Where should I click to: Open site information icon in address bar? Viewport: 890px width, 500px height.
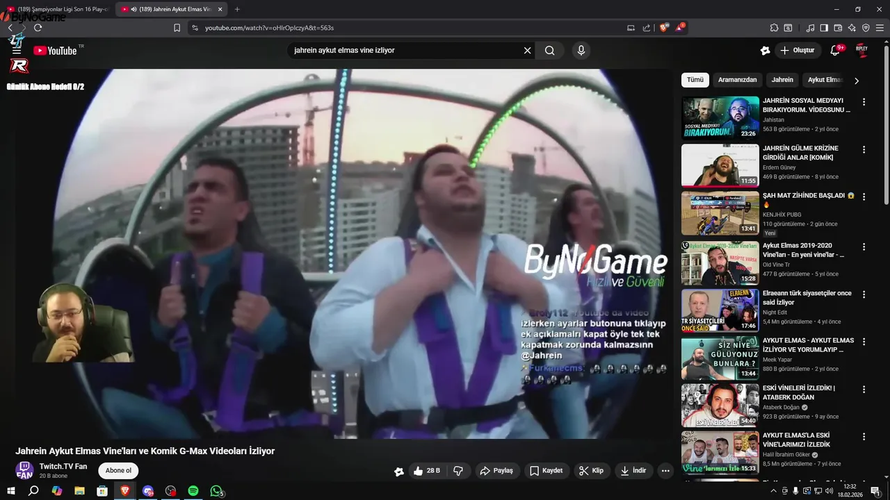coord(195,28)
